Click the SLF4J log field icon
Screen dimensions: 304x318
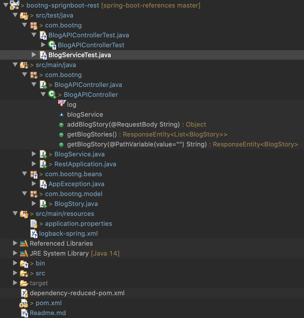[62, 103]
